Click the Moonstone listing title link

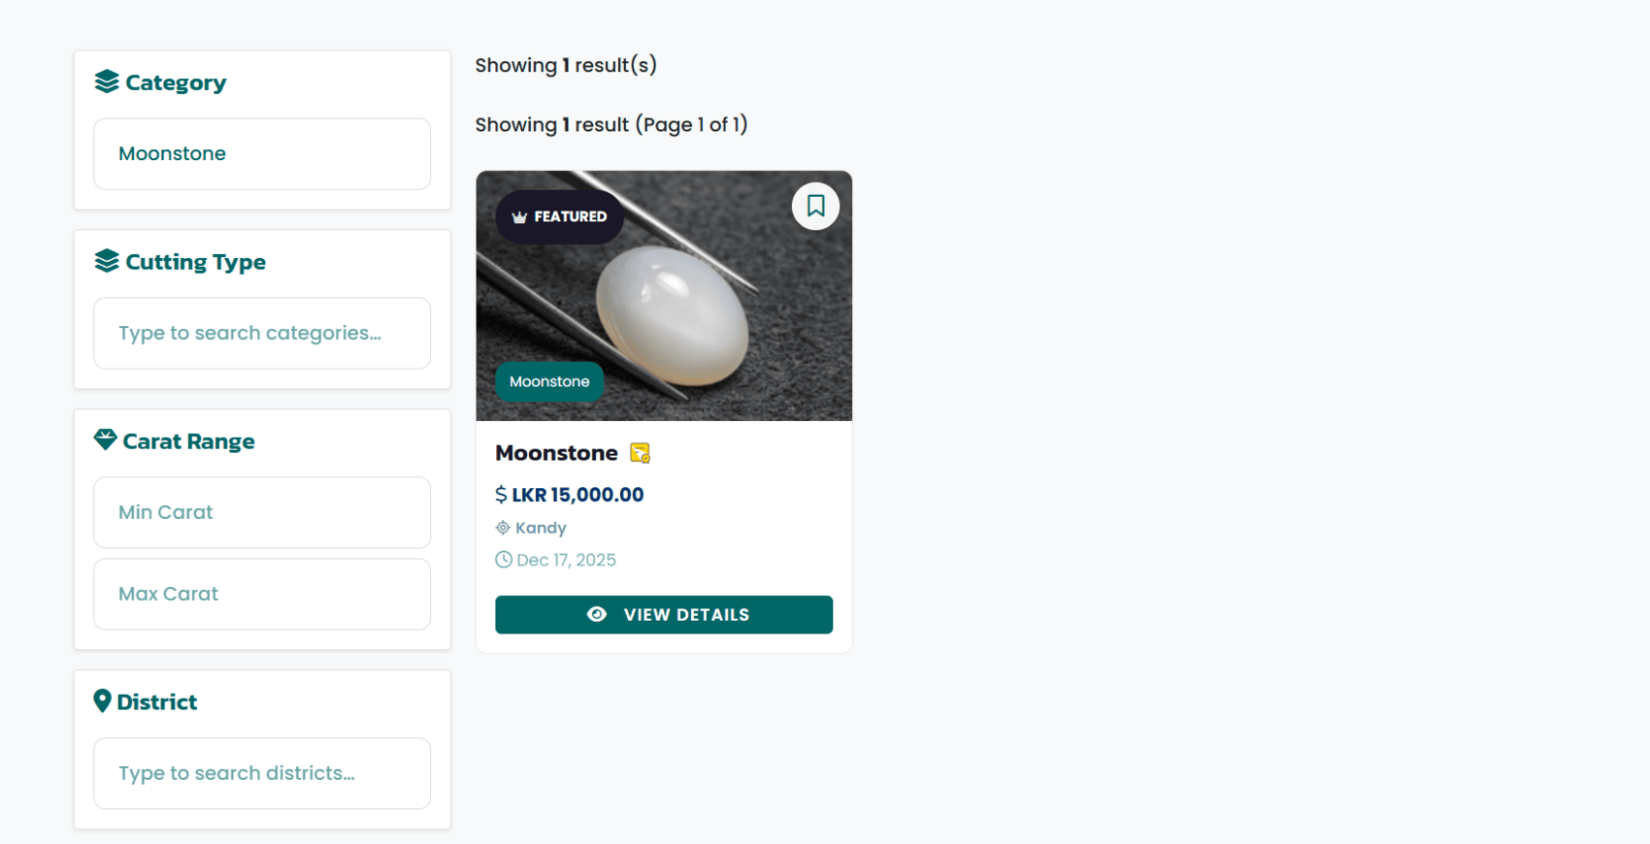556,452
